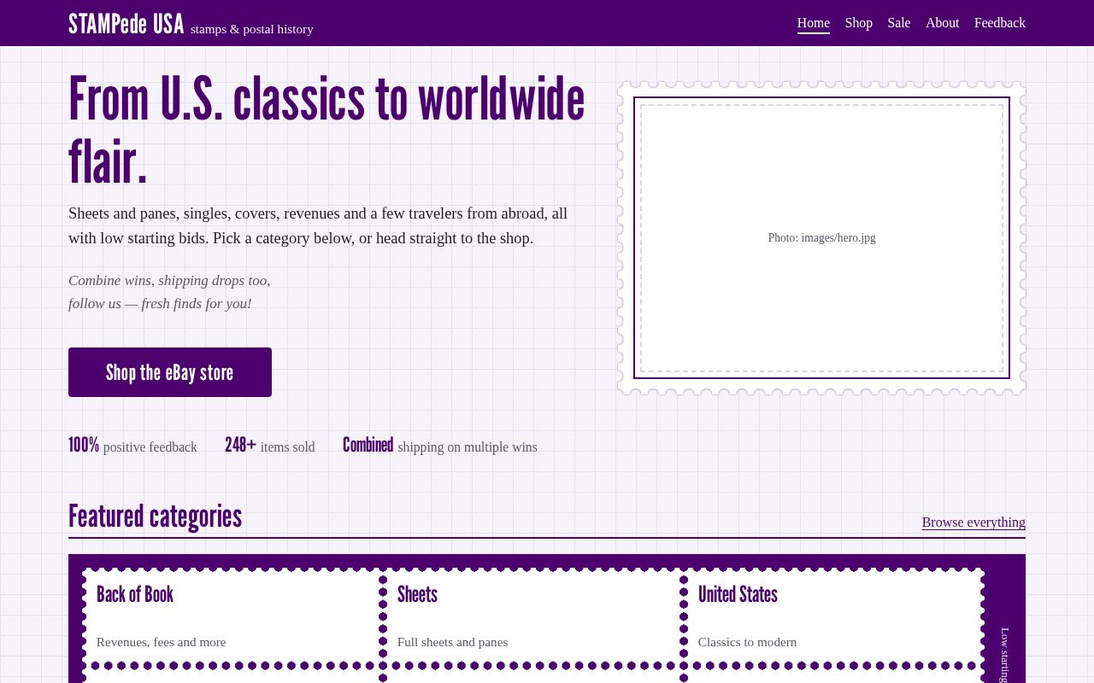This screenshot has height=683, width=1094.
Task: Click the 'Full sheets and panes' description
Action: pyautogui.click(x=452, y=642)
